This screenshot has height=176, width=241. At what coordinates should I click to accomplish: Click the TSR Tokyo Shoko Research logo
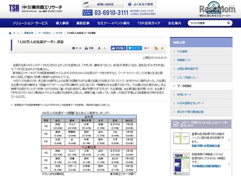coord(36,8)
